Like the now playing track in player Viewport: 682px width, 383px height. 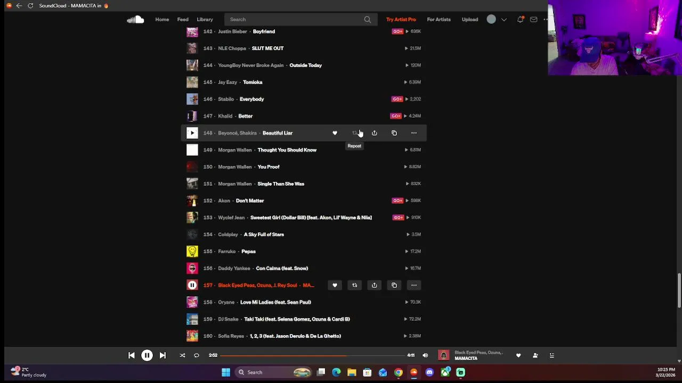coord(518,355)
